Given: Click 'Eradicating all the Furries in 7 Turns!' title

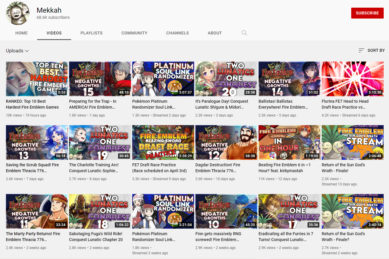Looking at the screenshot, I should click(x=286, y=237).
